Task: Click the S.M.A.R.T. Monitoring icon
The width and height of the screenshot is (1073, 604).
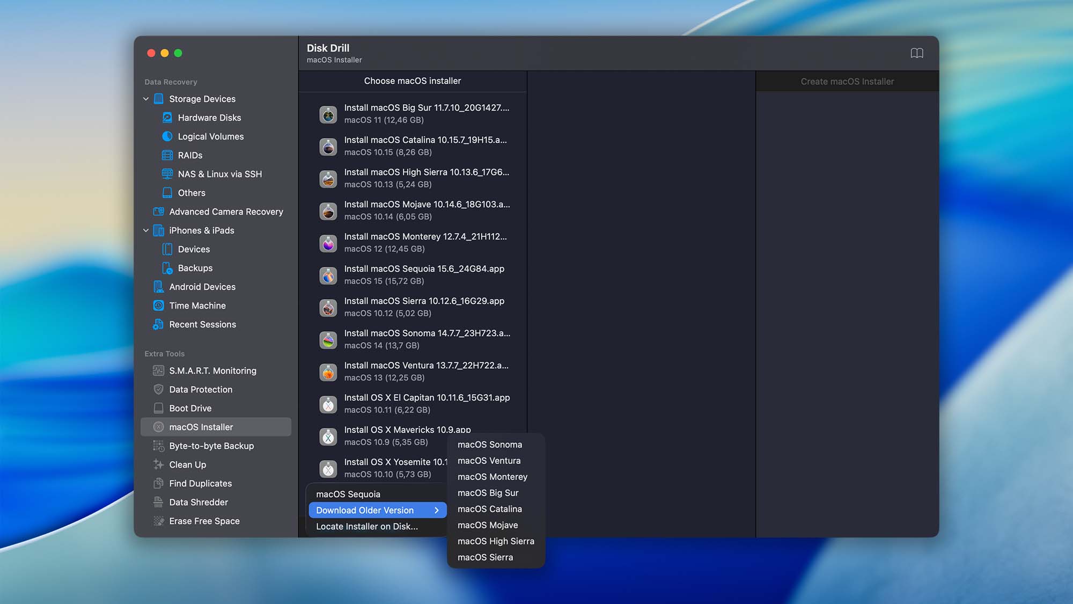Action: 159,370
